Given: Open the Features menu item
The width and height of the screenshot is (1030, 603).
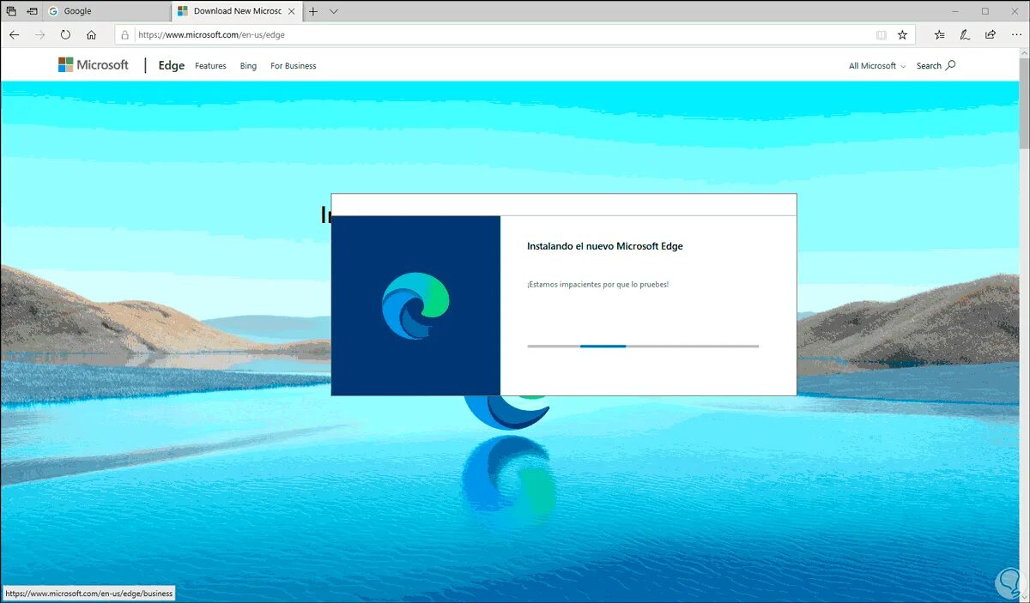Looking at the screenshot, I should [210, 66].
